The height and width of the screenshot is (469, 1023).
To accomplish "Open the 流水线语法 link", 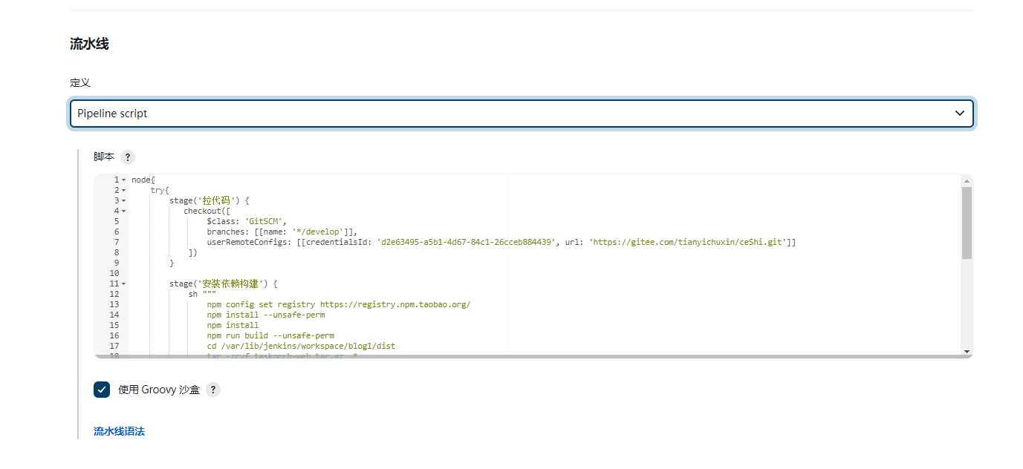I will [x=119, y=431].
